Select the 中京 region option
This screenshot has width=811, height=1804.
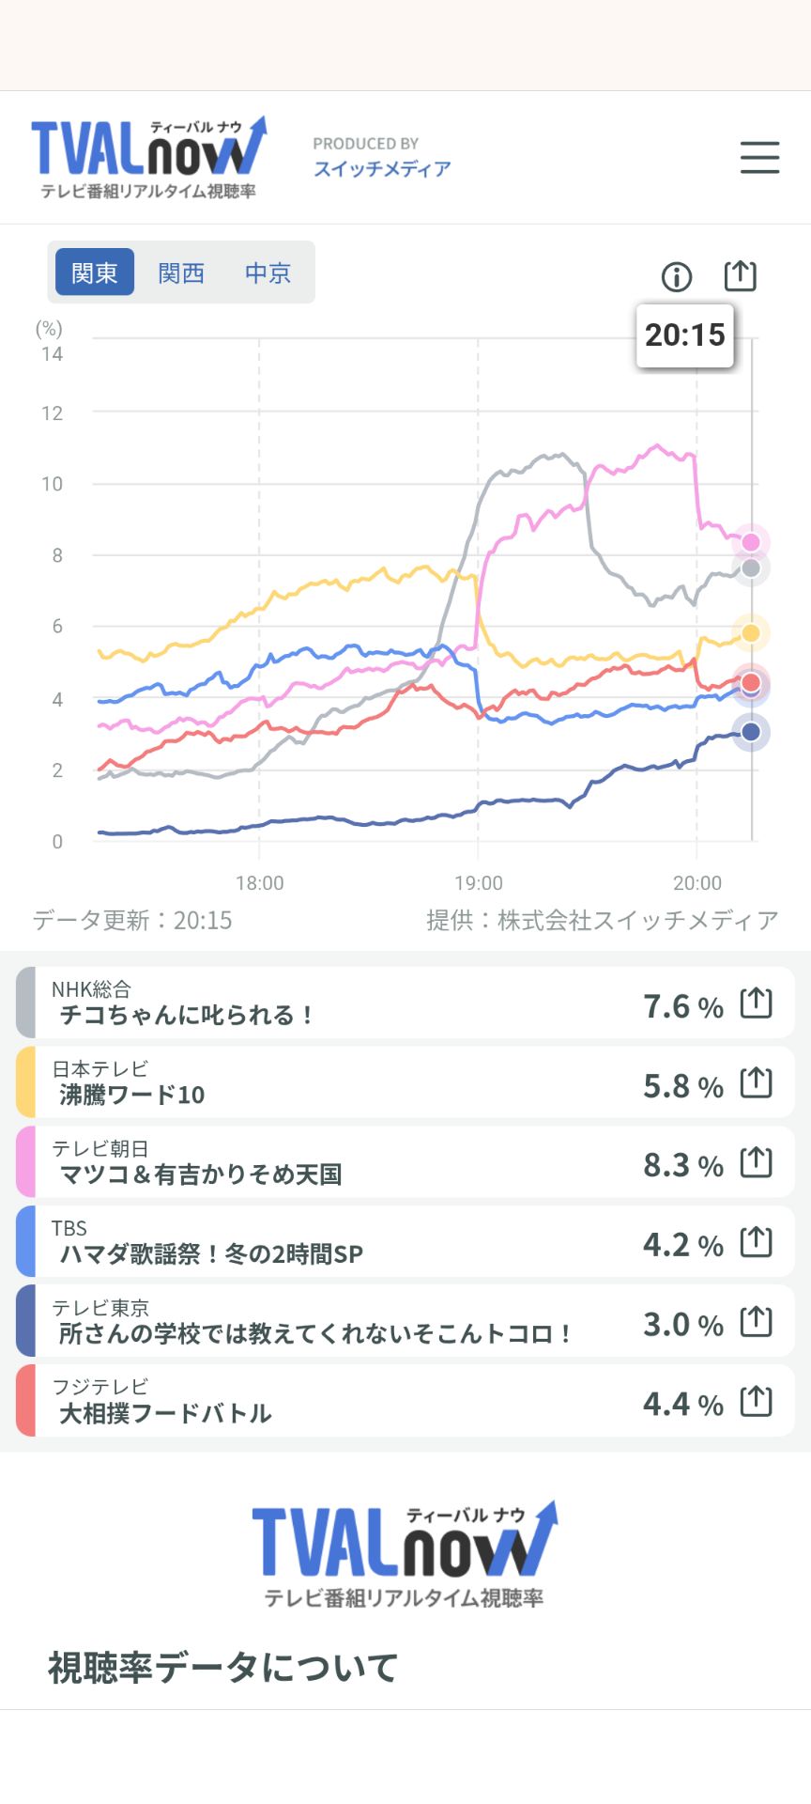[x=268, y=272]
